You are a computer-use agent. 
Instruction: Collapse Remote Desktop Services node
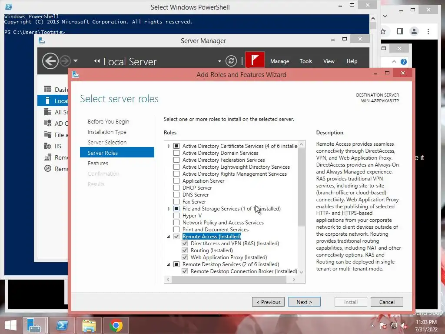[169, 264]
